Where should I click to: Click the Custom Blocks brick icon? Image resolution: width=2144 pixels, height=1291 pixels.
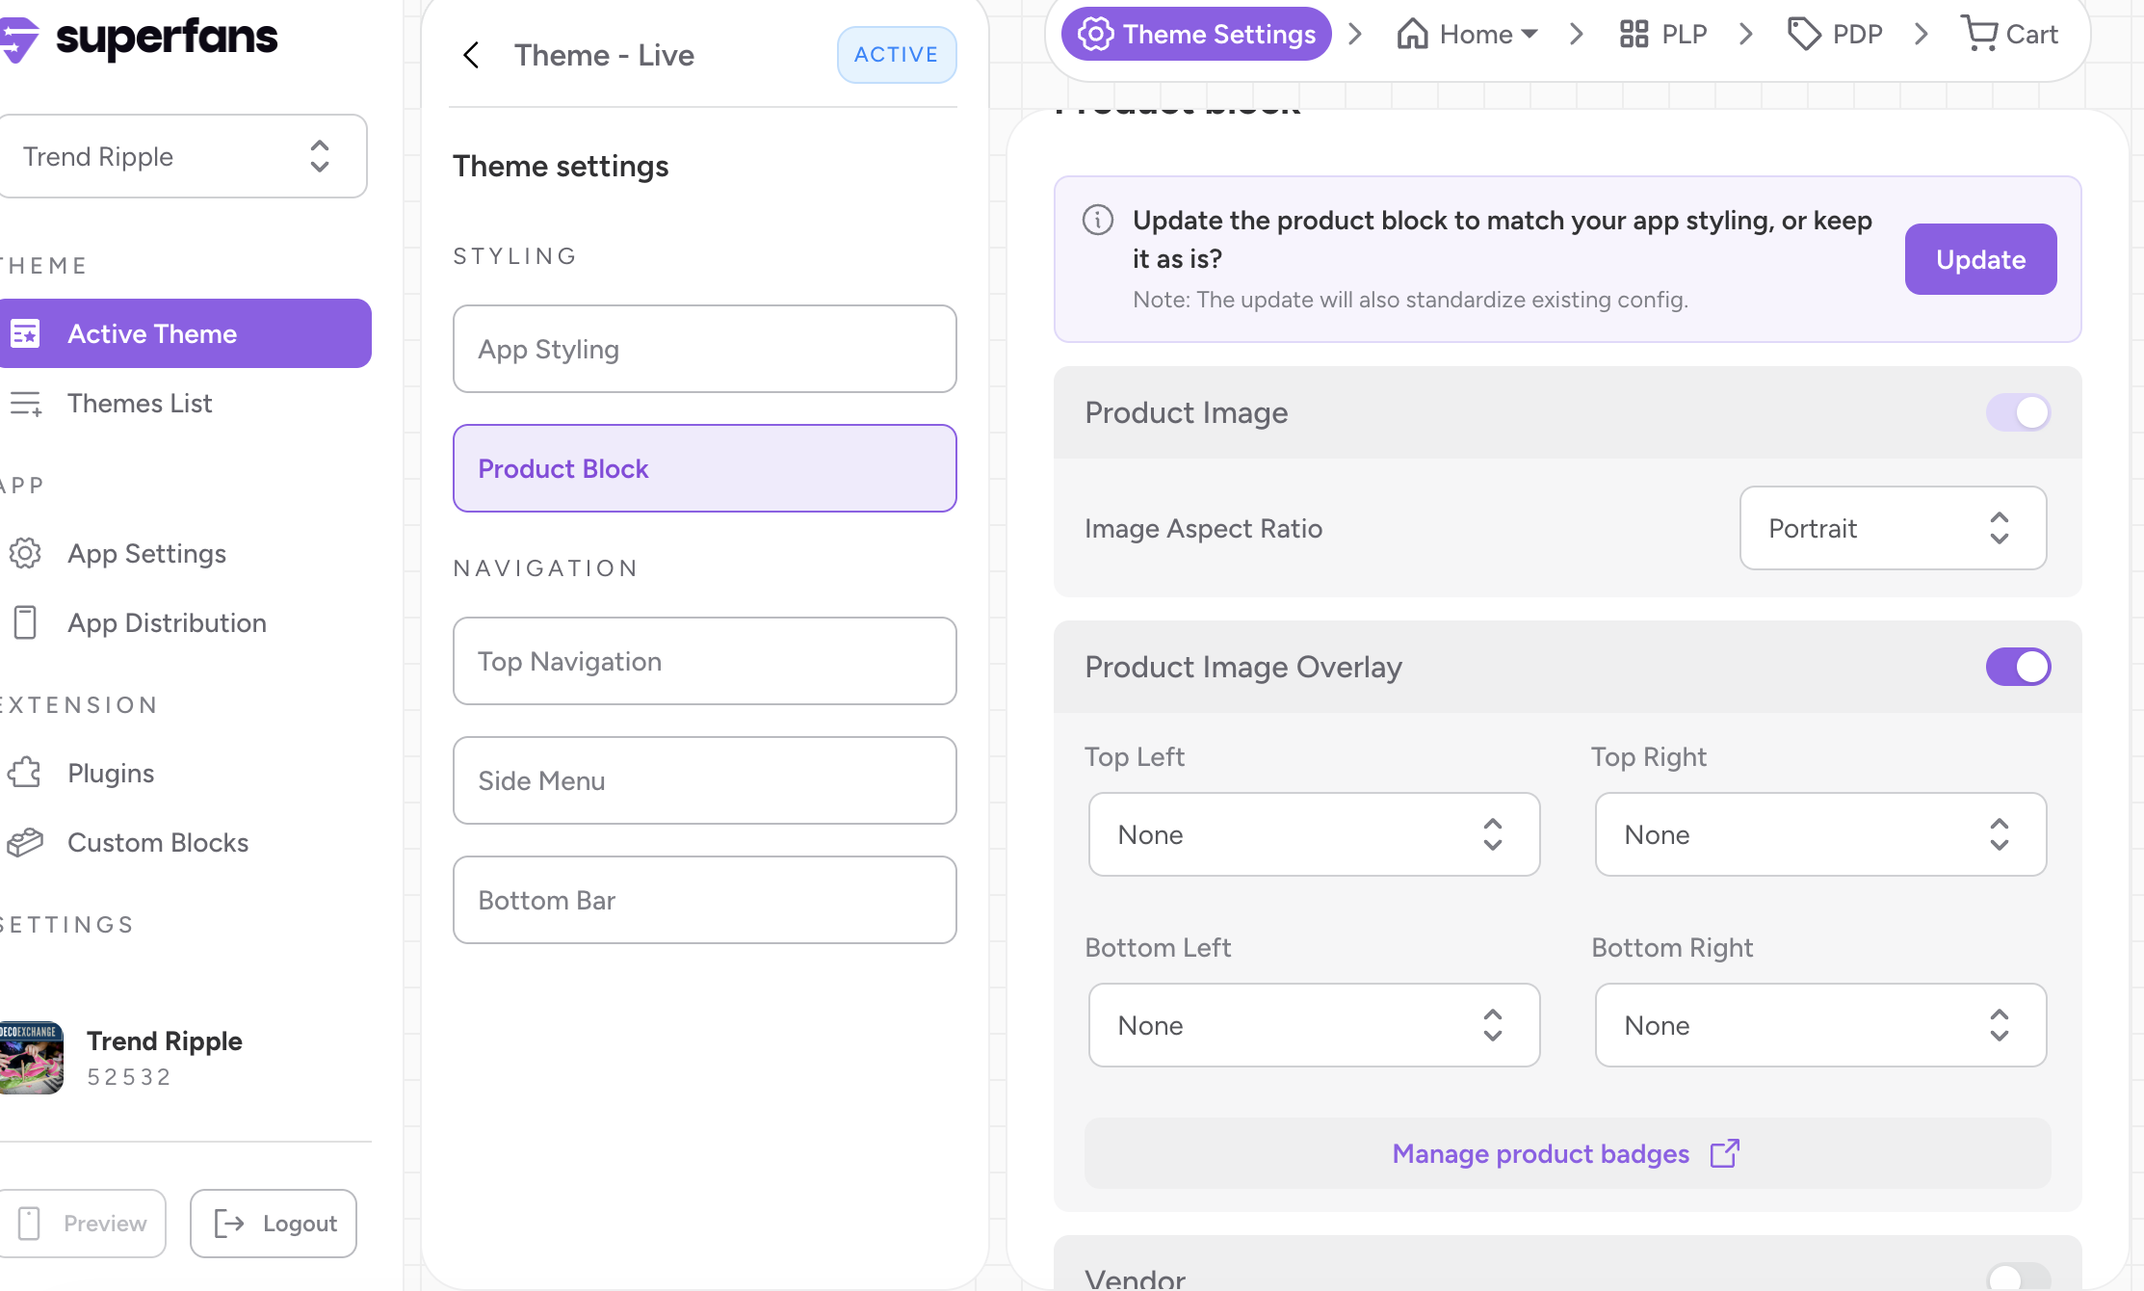25,842
